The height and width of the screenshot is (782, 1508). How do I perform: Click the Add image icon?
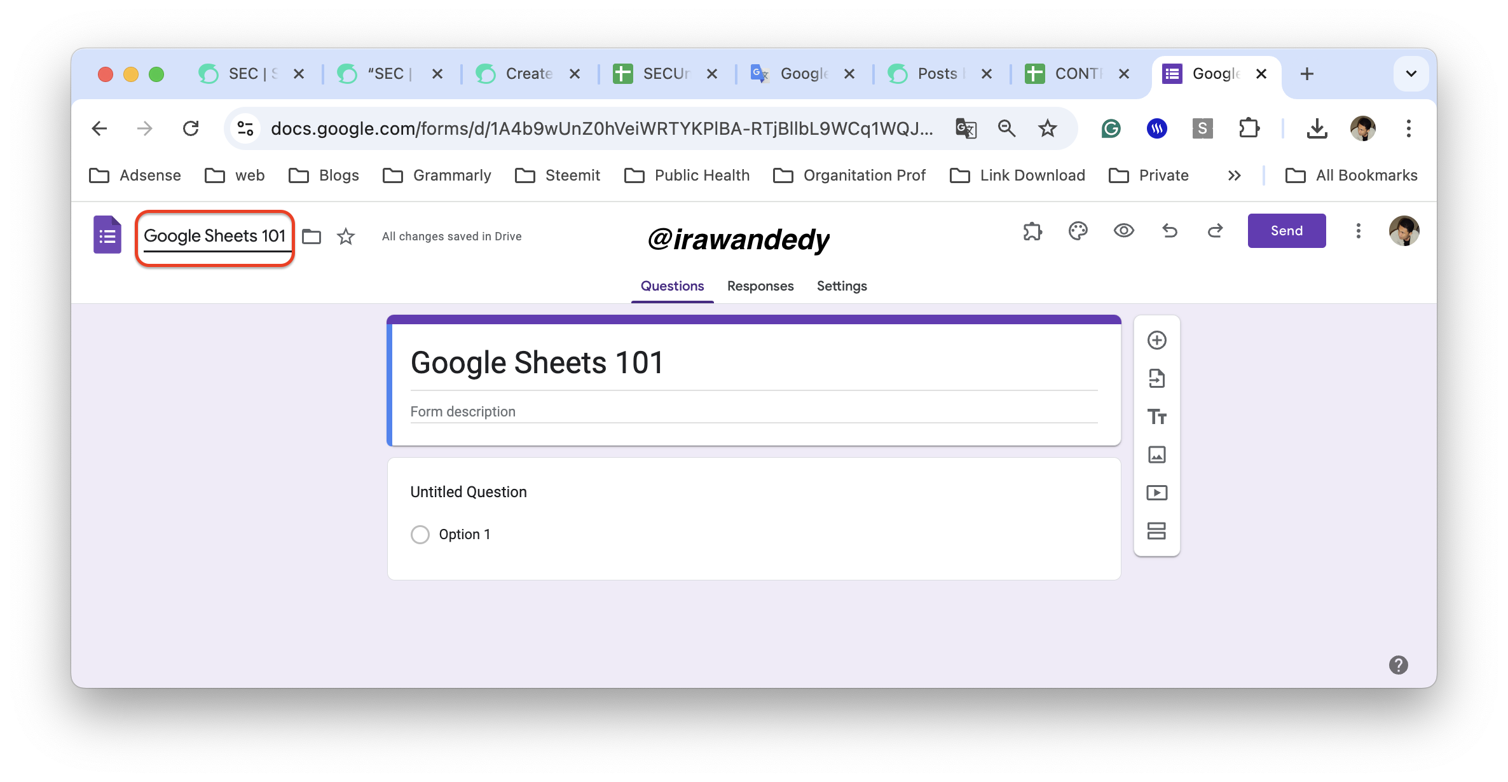point(1156,455)
